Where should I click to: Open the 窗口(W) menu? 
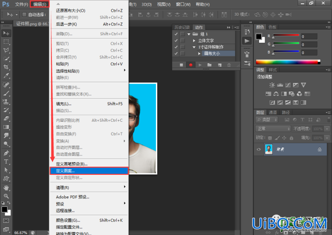coord(183,4)
